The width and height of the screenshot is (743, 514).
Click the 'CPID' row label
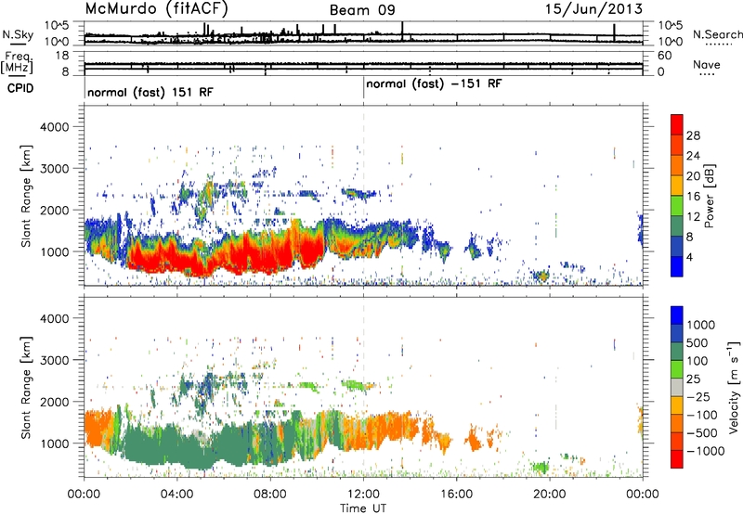click(x=20, y=88)
